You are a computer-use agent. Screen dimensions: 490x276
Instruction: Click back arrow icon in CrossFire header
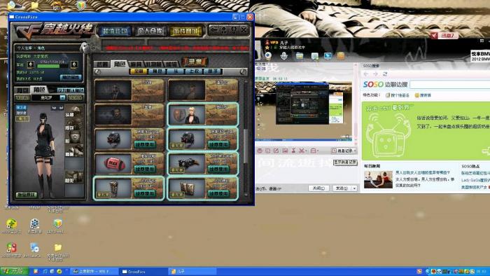point(214,30)
